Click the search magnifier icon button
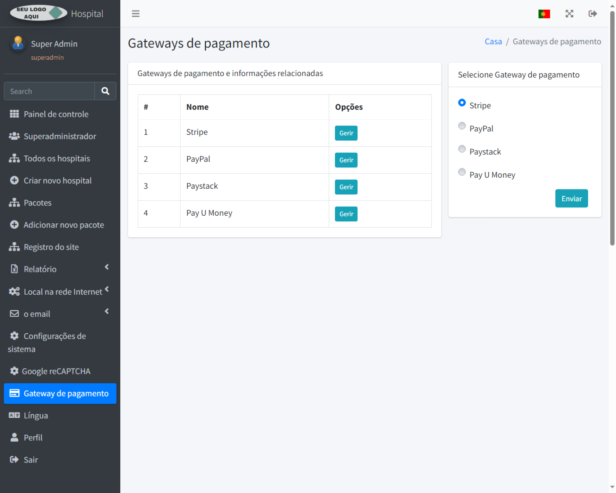The width and height of the screenshot is (616, 493). click(x=105, y=91)
